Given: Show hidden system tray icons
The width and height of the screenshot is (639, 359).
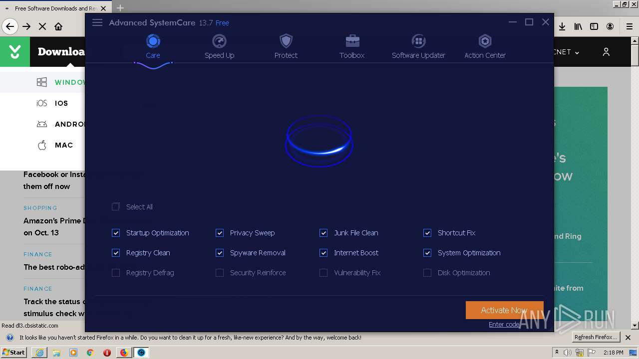Looking at the screenshot, I should (x=557, y=353).
